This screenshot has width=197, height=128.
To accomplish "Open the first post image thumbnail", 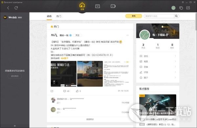I will click(x=64, y=74).
